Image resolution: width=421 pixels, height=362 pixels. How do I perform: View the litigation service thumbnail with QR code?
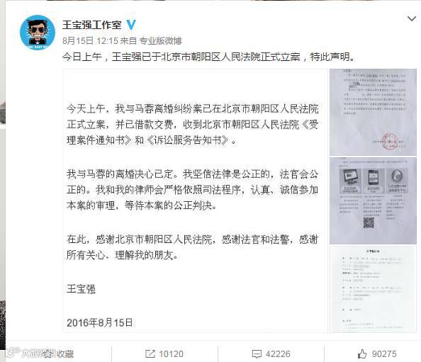pos(373,200)
